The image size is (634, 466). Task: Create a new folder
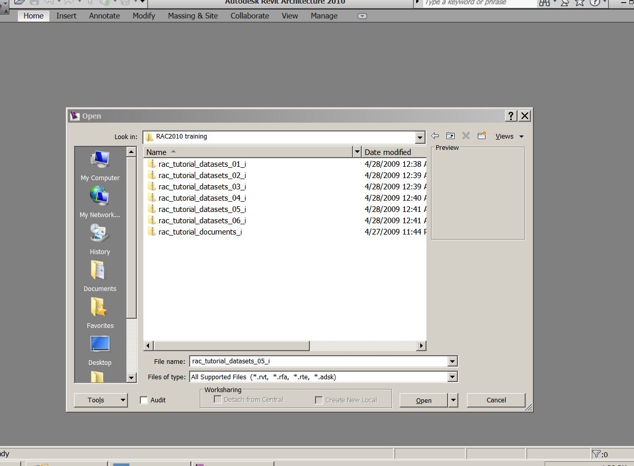(481, 136)
